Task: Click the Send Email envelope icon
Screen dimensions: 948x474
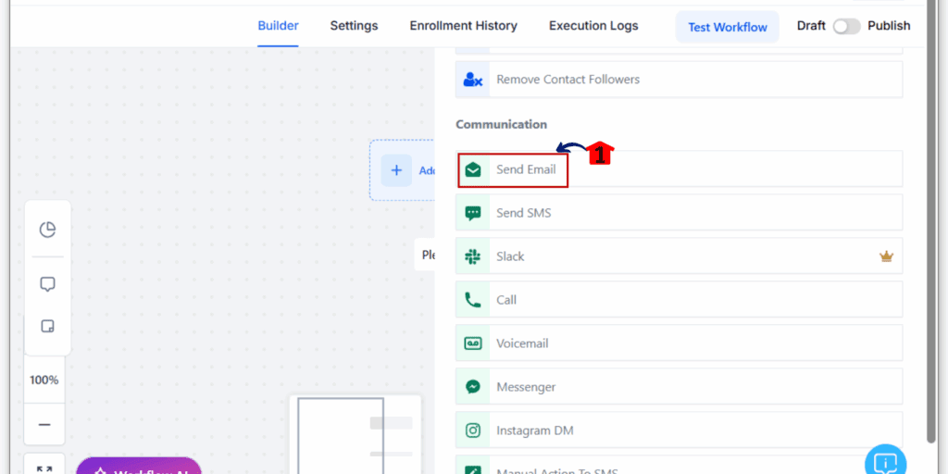Action: tap(473, 169)
